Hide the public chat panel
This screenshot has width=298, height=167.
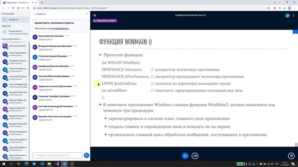(x=40, y=14)
